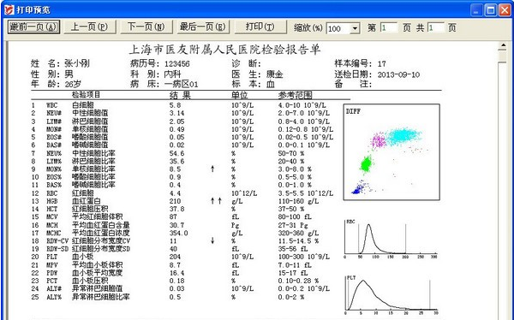Screen dimensions: 514x320
Task: Click the 单位 column header
Action: pos(240,95)
